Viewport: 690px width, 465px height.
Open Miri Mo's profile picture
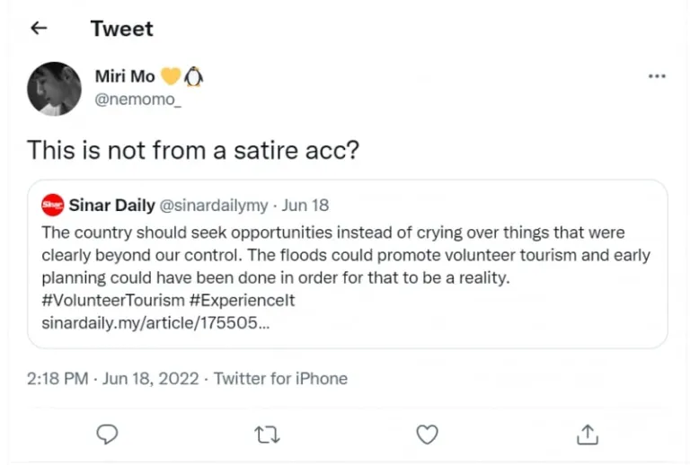click(54, 88)
